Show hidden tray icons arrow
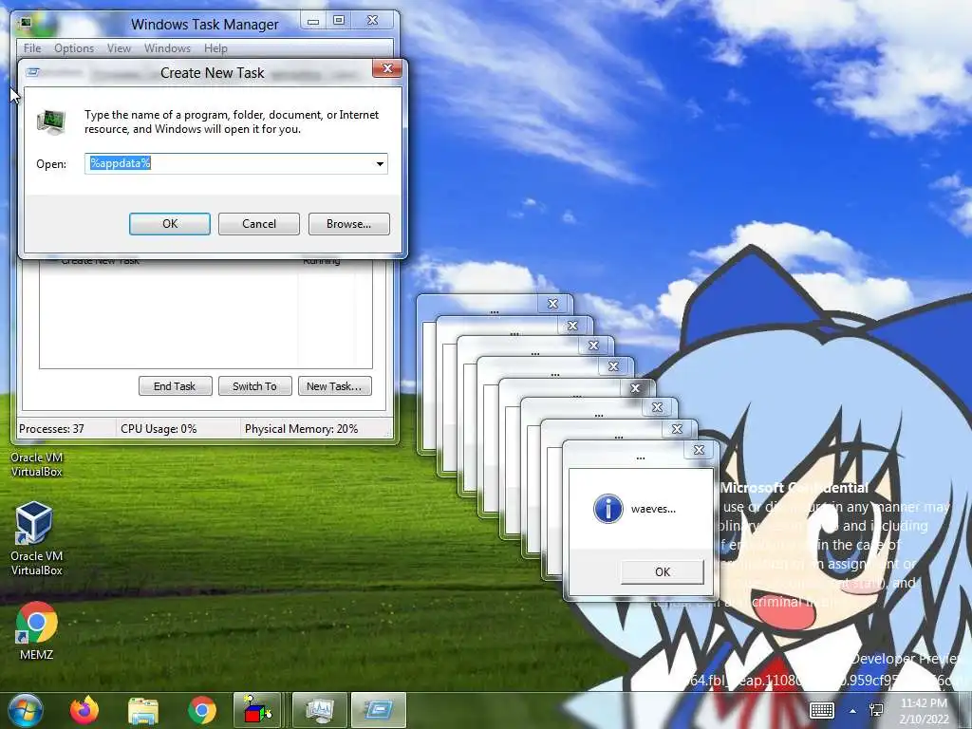 tap(853, 711)
